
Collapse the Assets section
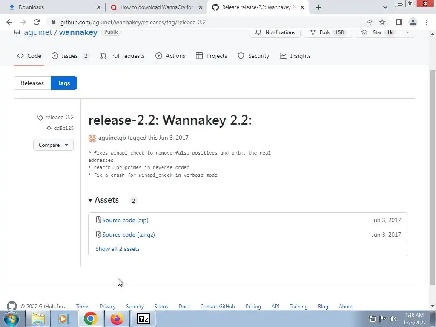pyautogui.click(x=103, y=200)
